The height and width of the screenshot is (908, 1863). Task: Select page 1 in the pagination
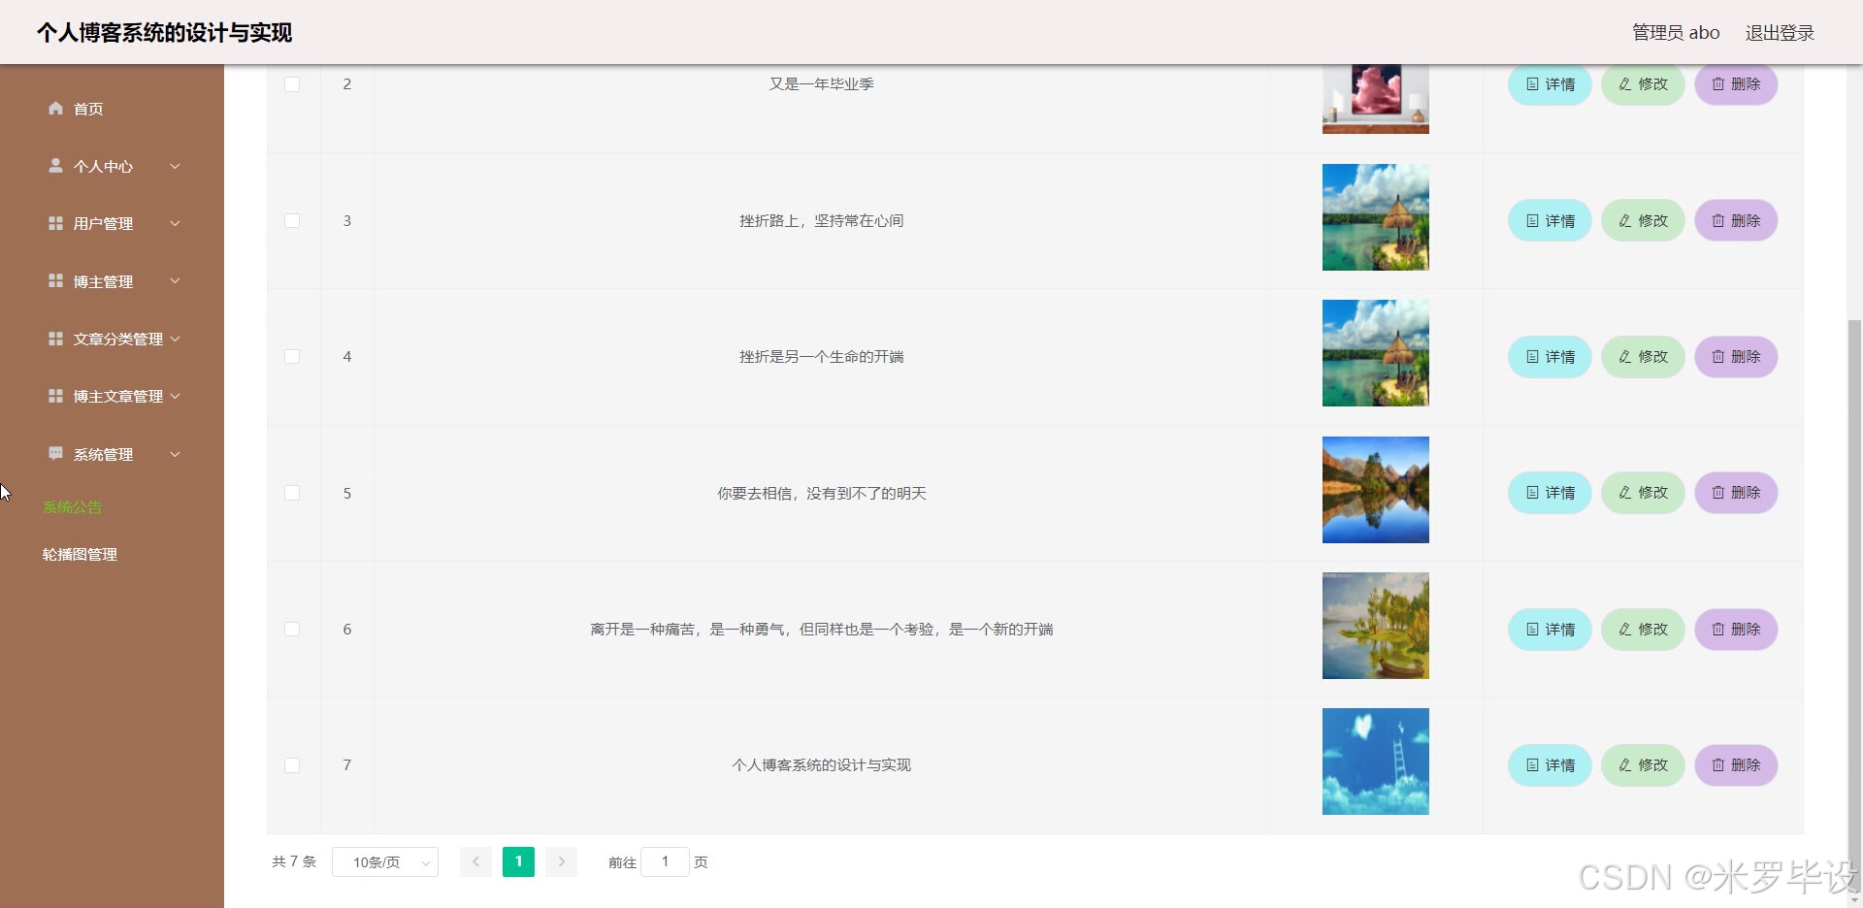(x=518, y=861)
